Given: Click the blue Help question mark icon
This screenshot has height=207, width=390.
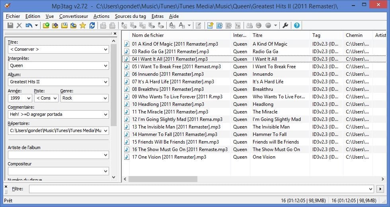Looking at the screenshot, I should [296, 25].
